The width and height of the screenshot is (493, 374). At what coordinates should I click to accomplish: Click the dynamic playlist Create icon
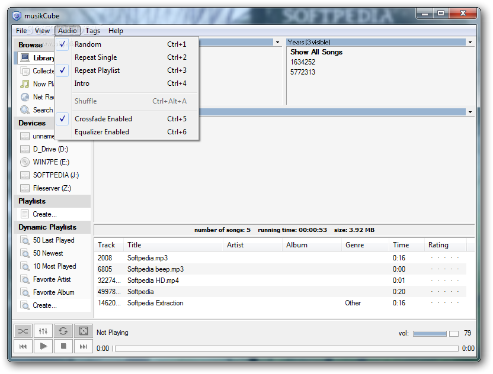pos(25,305)
